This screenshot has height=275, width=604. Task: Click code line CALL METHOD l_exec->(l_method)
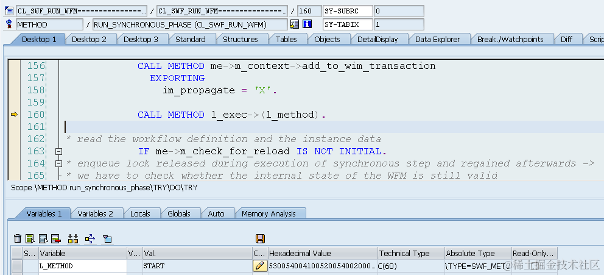click(231, 115)
